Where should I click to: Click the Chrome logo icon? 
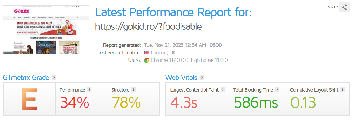[147, 60]
